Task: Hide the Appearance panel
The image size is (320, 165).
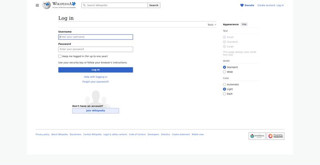Action: tap(244, 24)
